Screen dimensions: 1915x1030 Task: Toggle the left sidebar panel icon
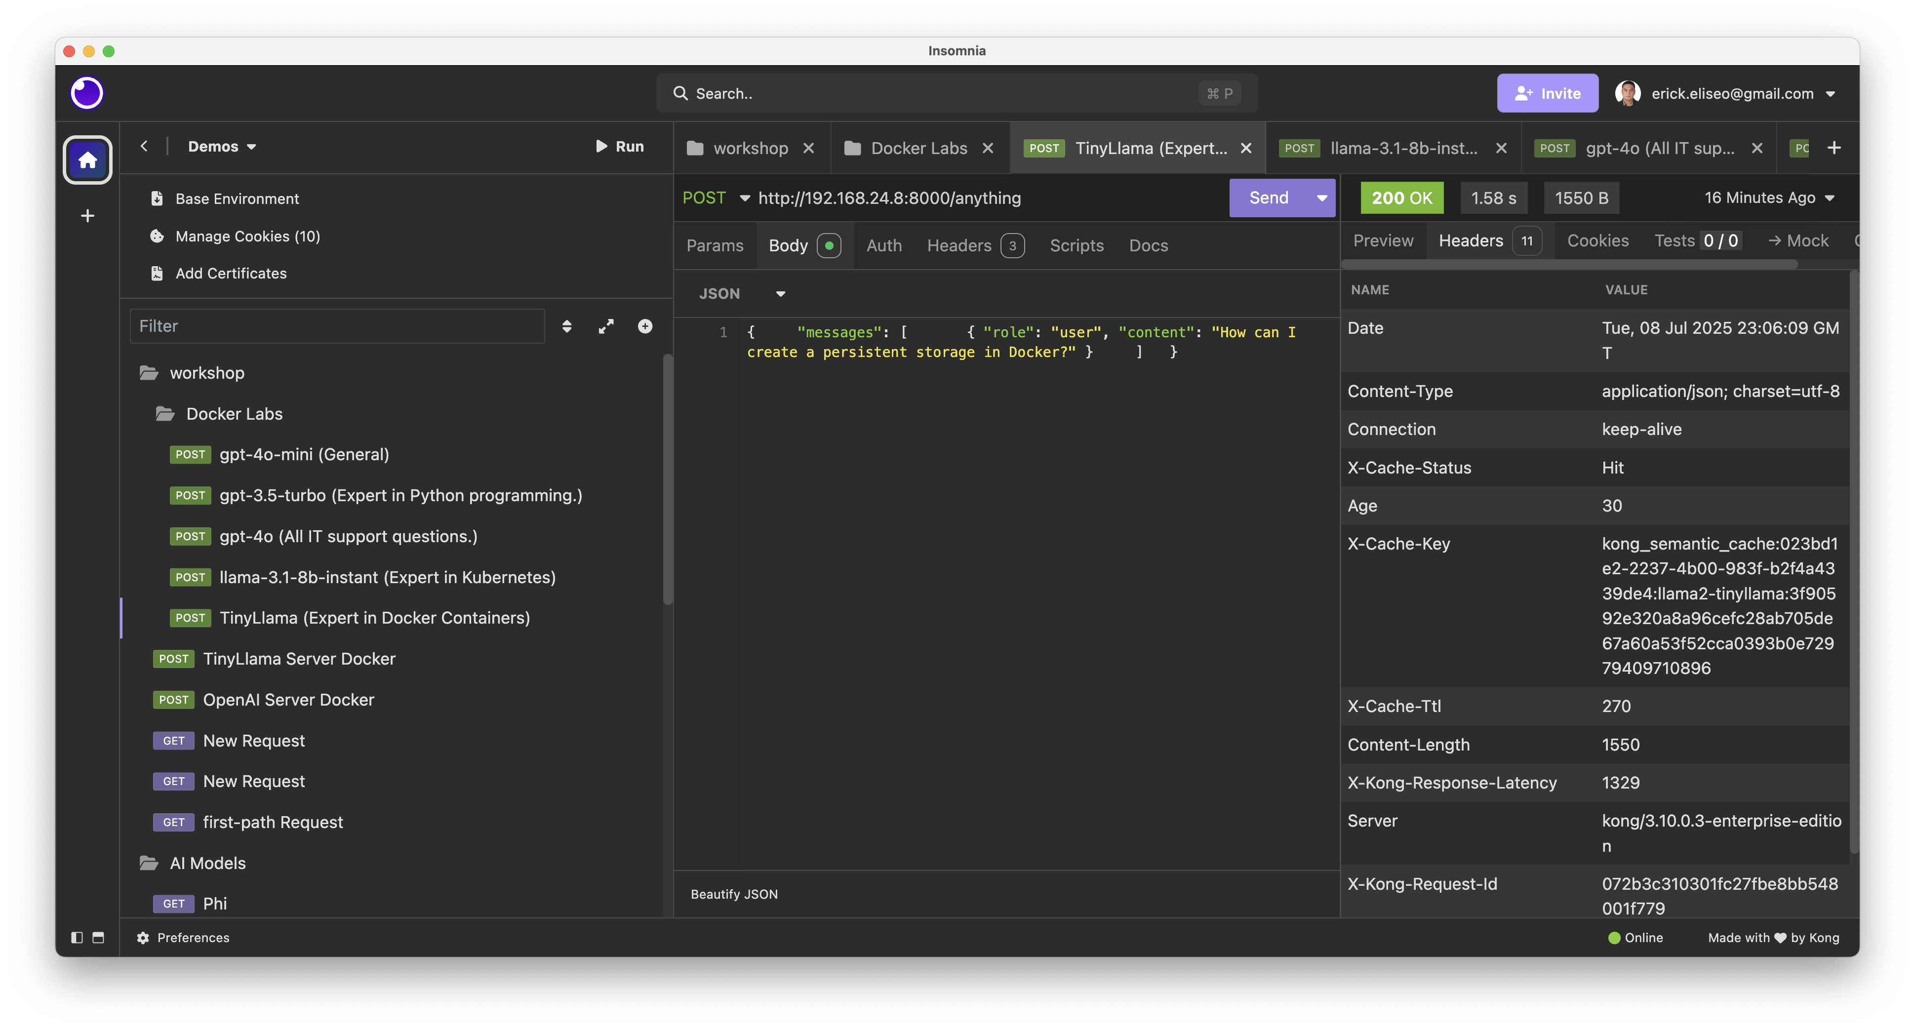77,937
